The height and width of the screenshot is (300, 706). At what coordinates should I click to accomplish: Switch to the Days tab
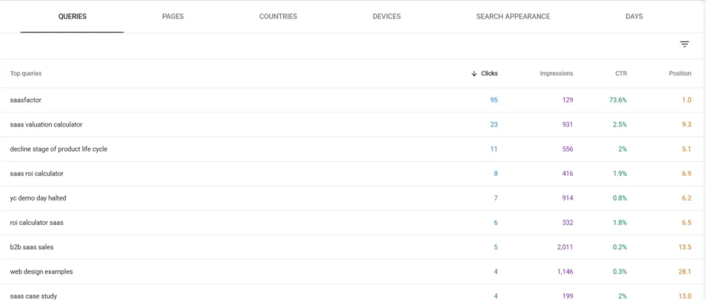pos(634,17)
